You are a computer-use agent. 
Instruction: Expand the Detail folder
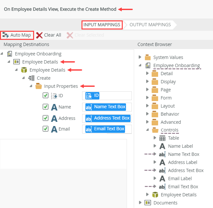[147, 74]
